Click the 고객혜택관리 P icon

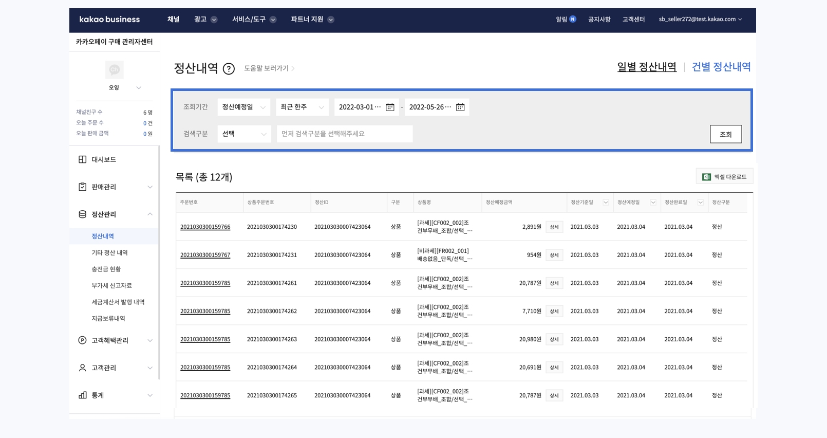coord(82,340)
